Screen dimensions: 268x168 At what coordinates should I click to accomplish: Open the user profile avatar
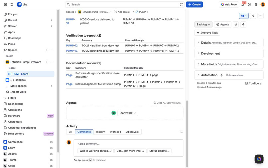[x=263, y=4]
